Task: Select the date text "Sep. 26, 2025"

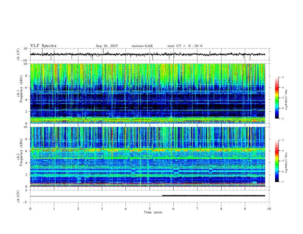Action: click(107, 46)
